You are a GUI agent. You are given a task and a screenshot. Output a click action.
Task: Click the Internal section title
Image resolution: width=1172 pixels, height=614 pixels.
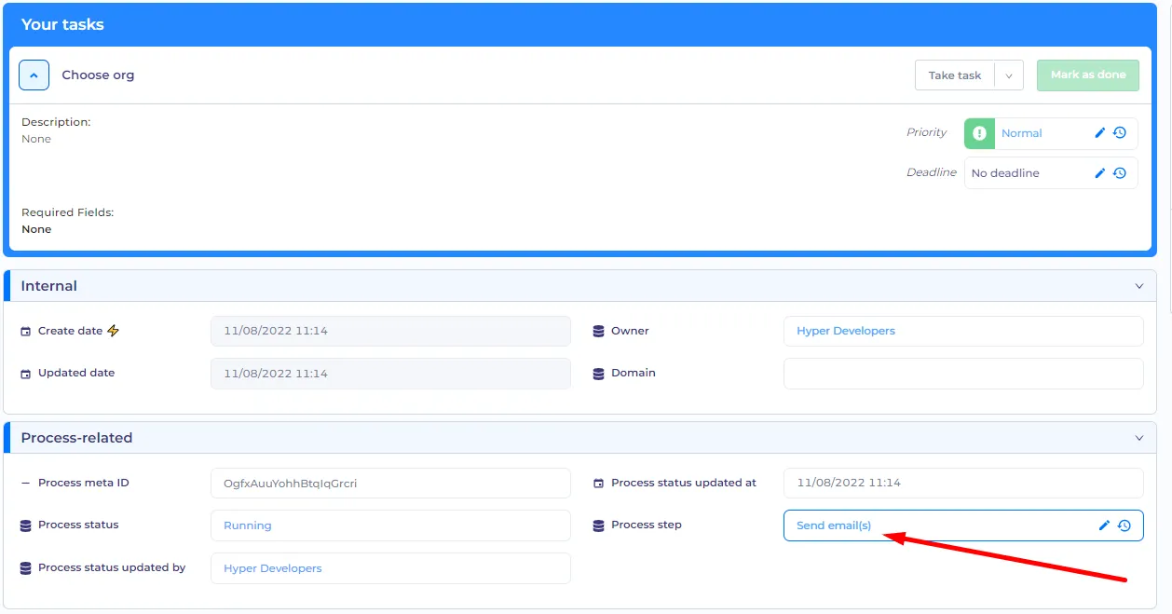pyautogui.click(x=49, y=286)
